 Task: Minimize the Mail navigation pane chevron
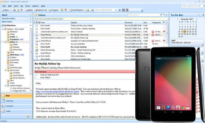coord(30,15)
